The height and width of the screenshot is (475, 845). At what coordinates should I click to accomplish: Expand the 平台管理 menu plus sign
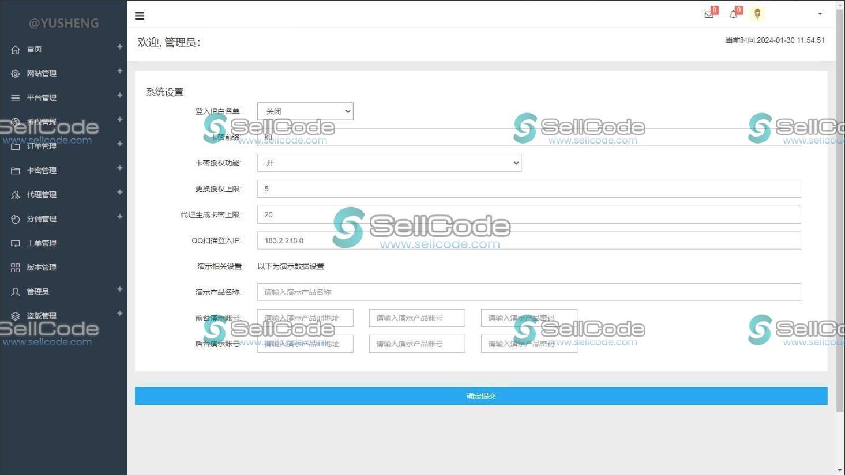pos(119,95)
